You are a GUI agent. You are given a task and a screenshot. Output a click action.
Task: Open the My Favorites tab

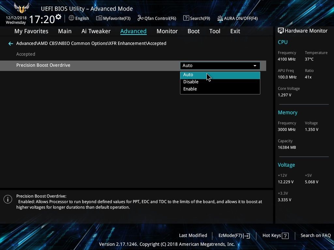click(x=31, y=31)
